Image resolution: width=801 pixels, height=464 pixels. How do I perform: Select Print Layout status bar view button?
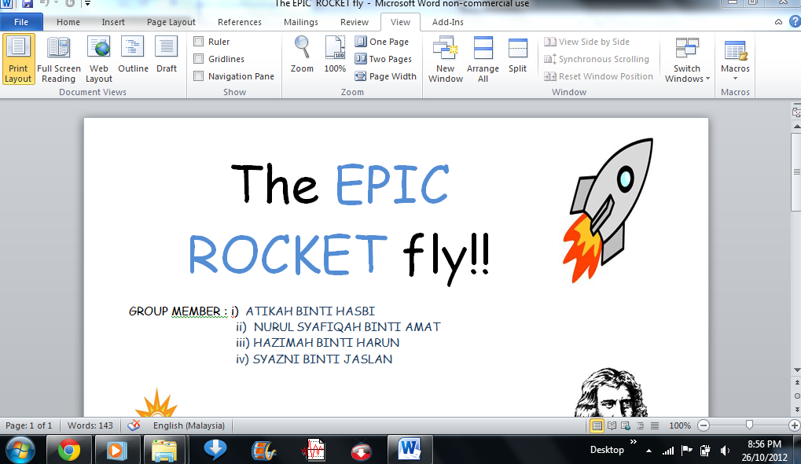click(x=597, y=425)
